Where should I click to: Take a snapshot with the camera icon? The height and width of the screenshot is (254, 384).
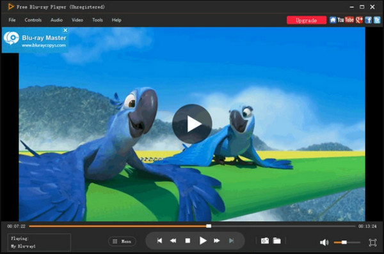pos(265,241)
